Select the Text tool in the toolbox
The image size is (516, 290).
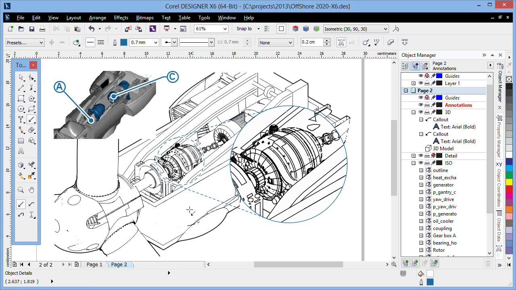coord(21,151)
